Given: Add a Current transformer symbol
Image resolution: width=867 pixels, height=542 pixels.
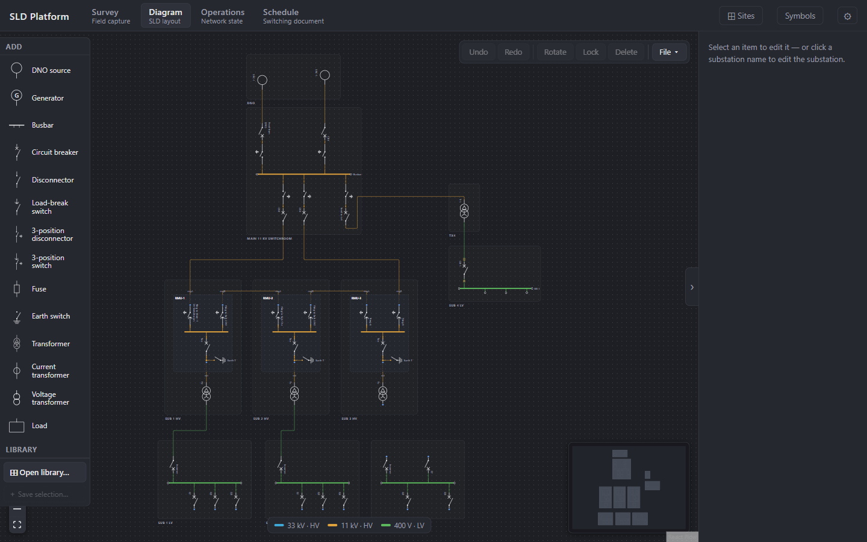Looking at the screenshot, I should 45,371.
